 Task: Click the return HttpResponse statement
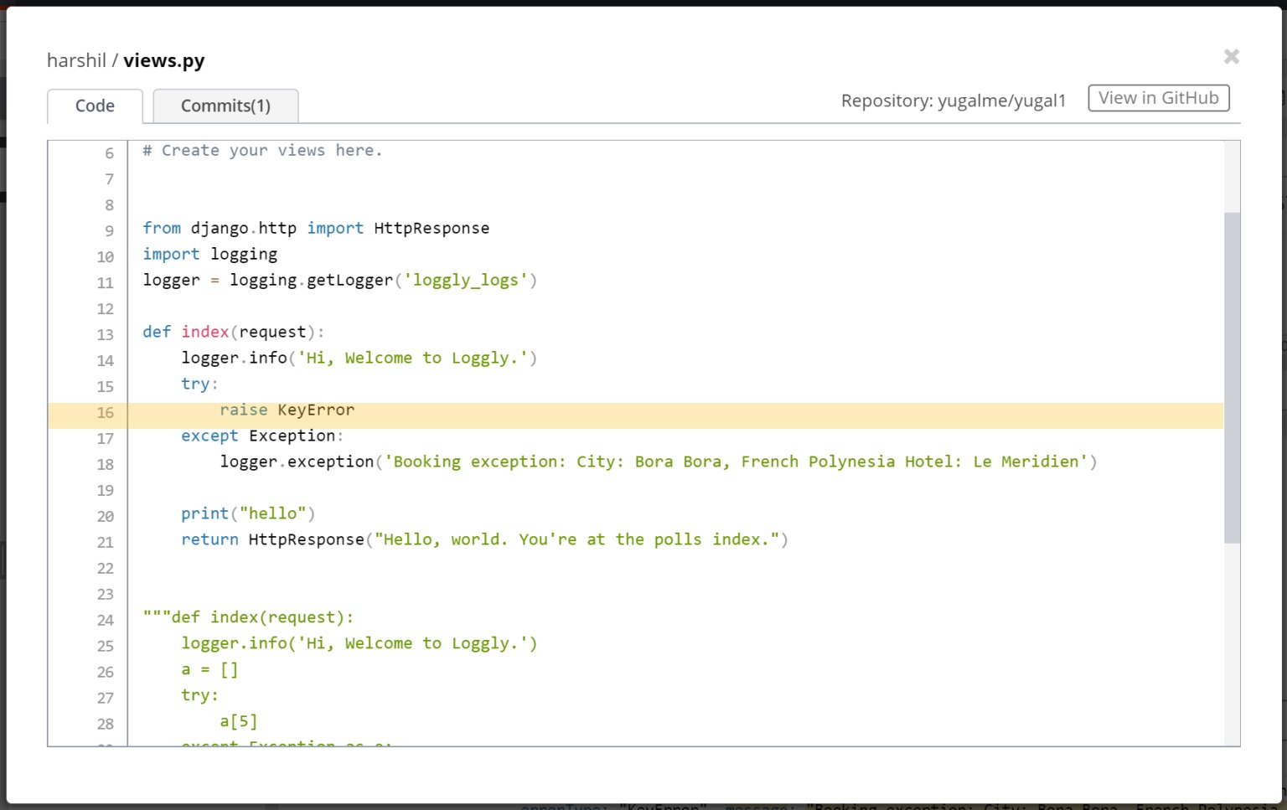coord(483,539)
